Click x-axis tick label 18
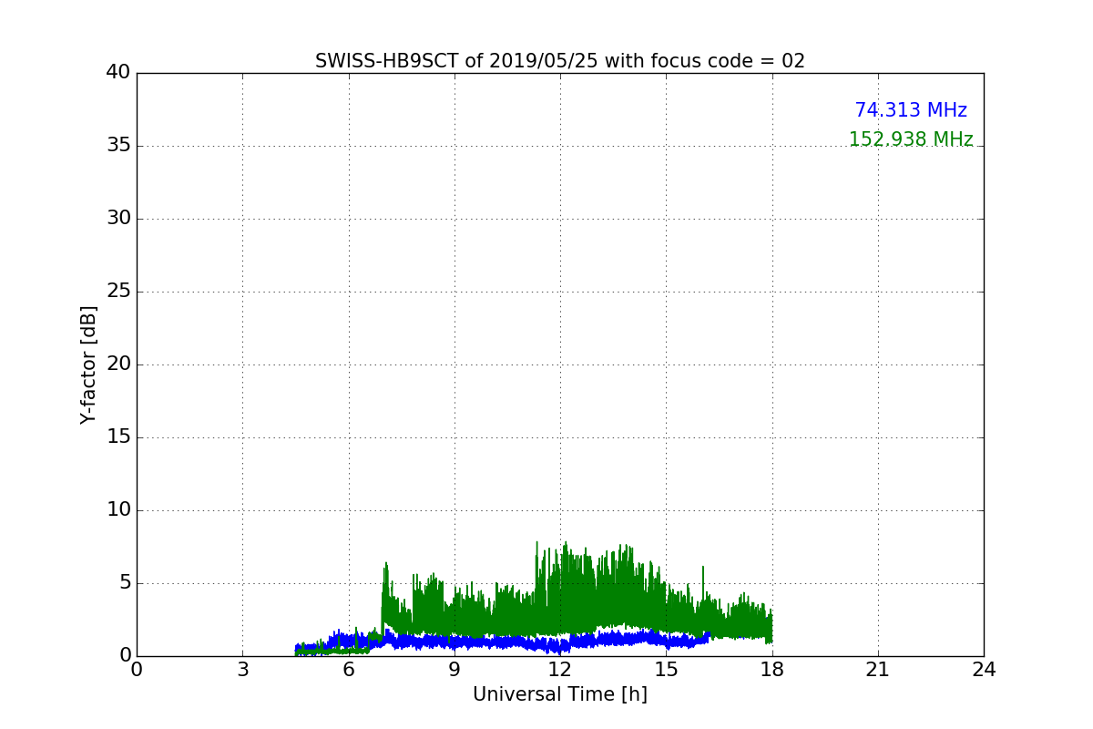Image resolution: width=1093 pixels, height=729 pixels. coord(772,670)
